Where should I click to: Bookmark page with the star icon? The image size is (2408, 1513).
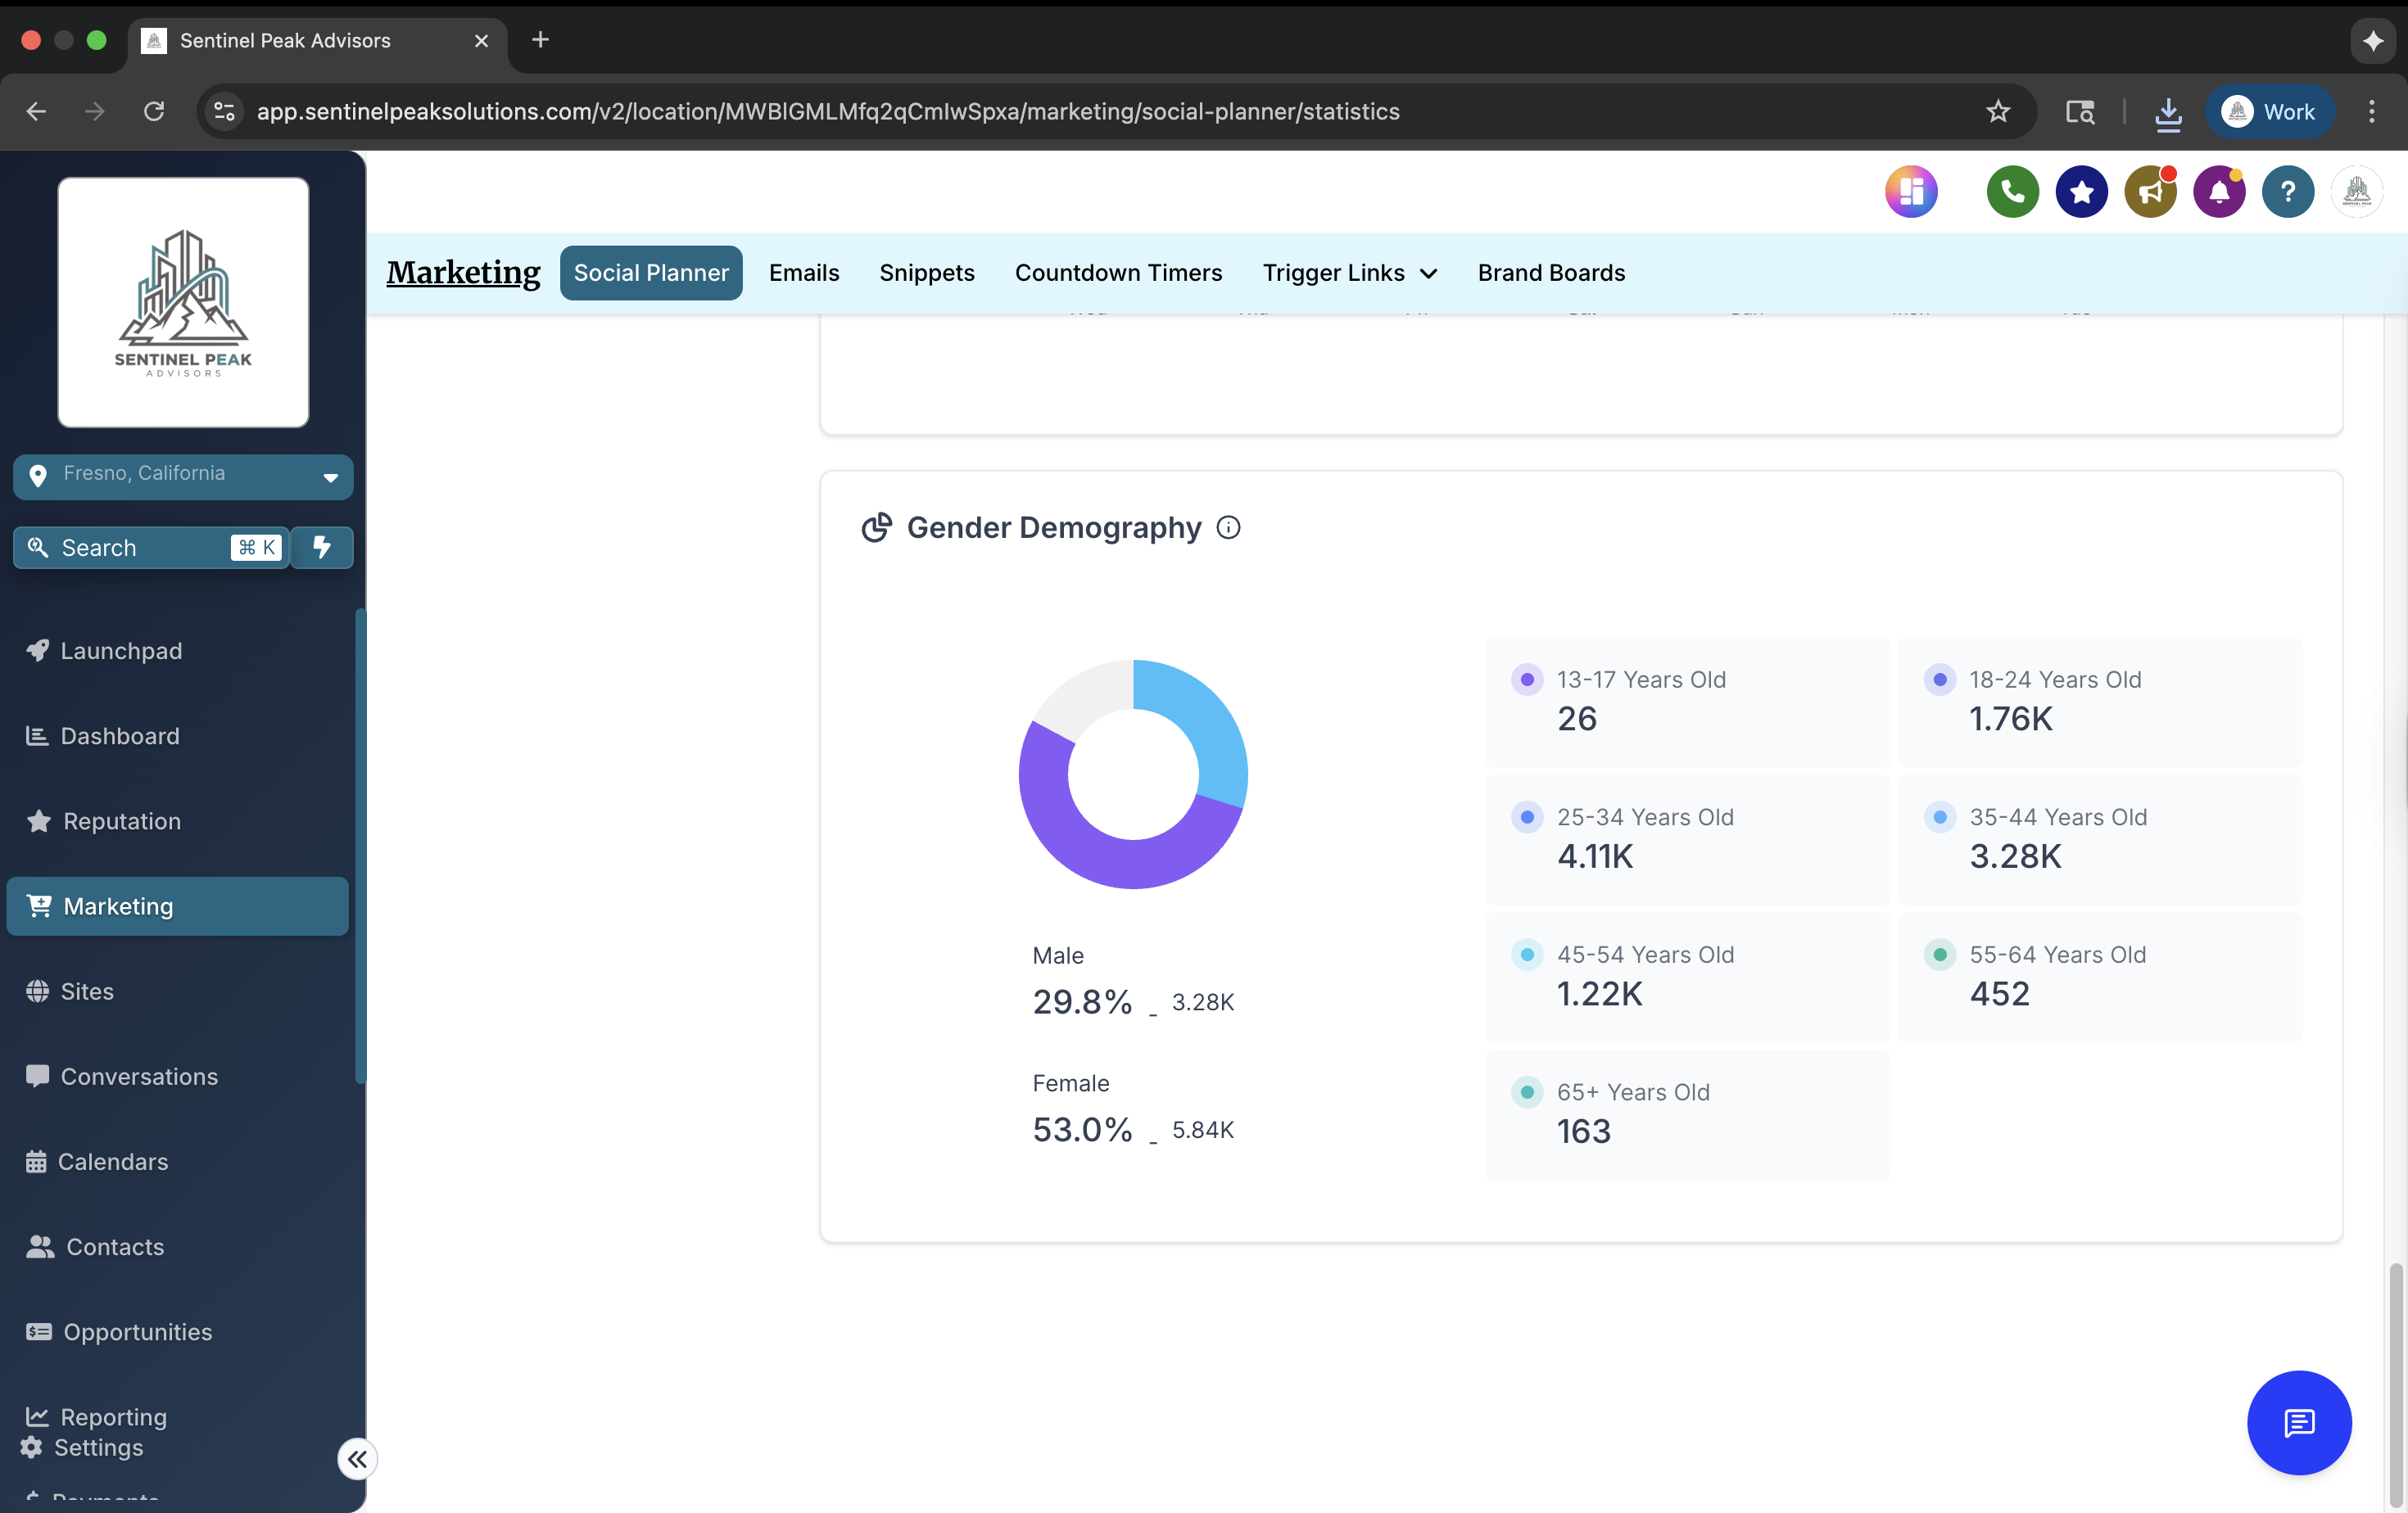tap(1998, 111)
